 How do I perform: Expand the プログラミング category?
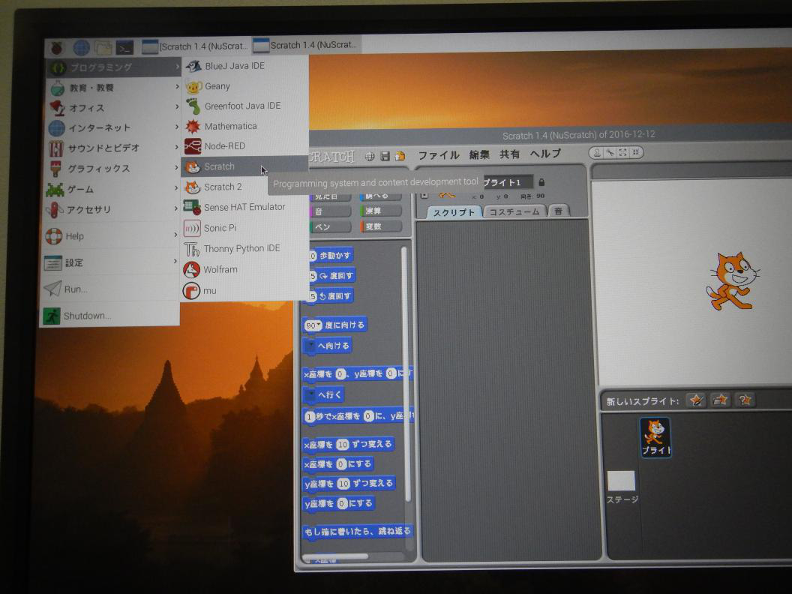(114, 67)
